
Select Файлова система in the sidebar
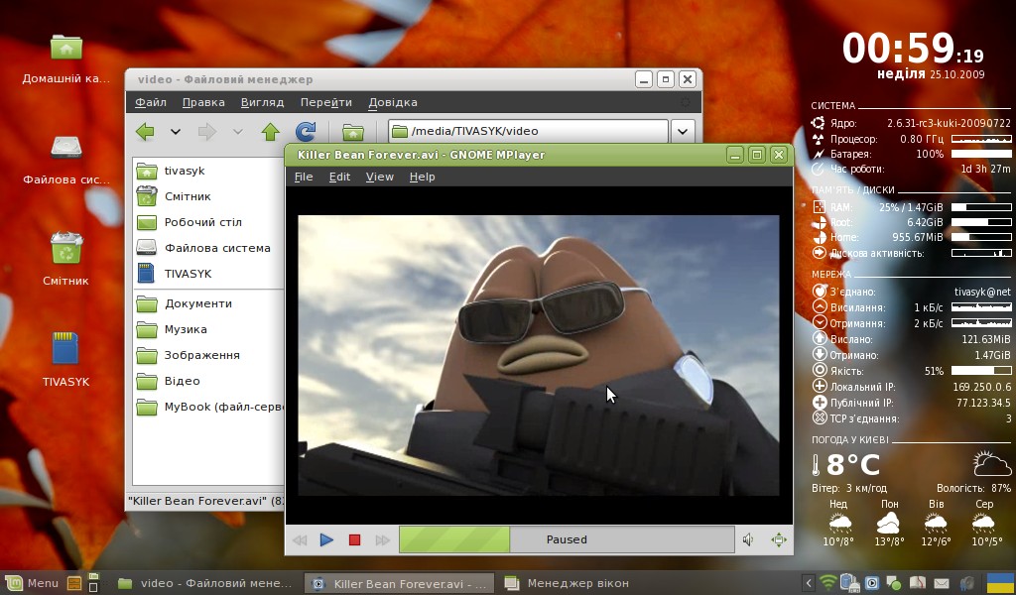(208, 248)
